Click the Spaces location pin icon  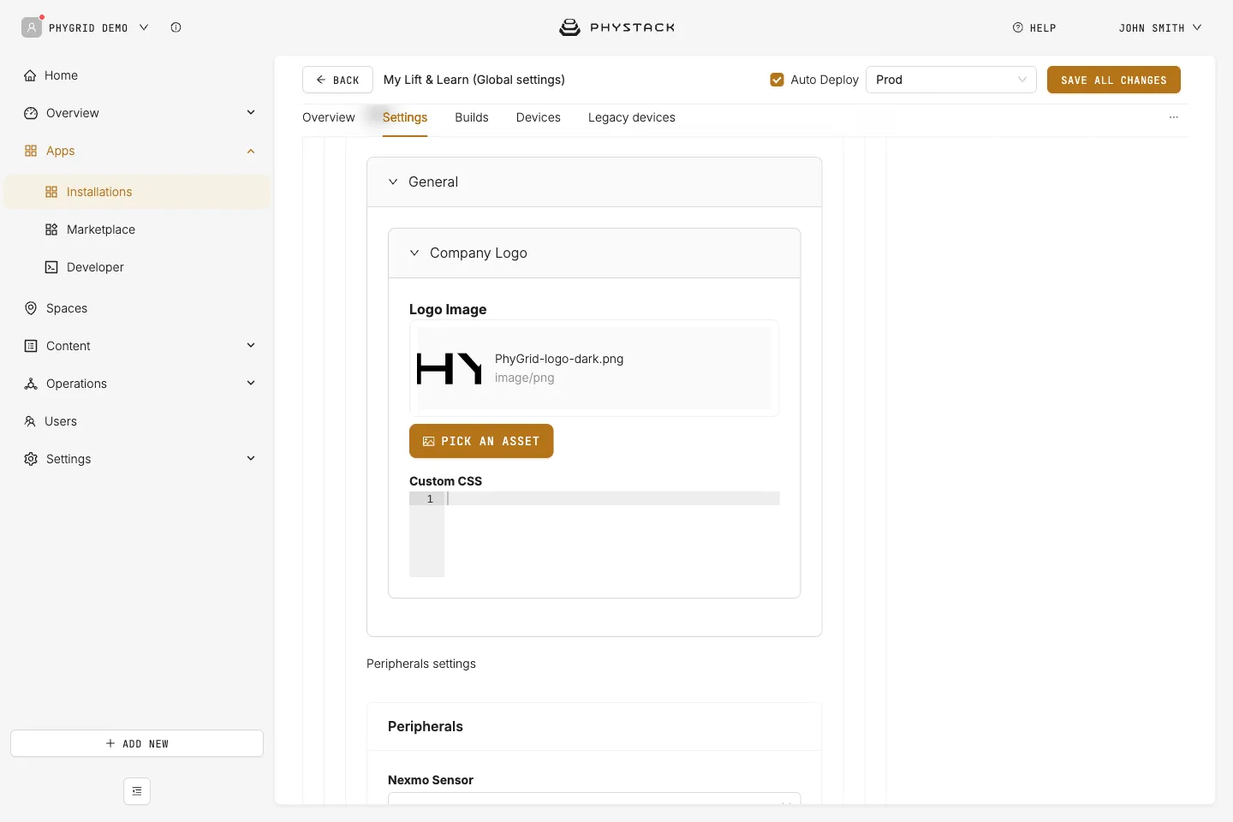tap(31, 308)
